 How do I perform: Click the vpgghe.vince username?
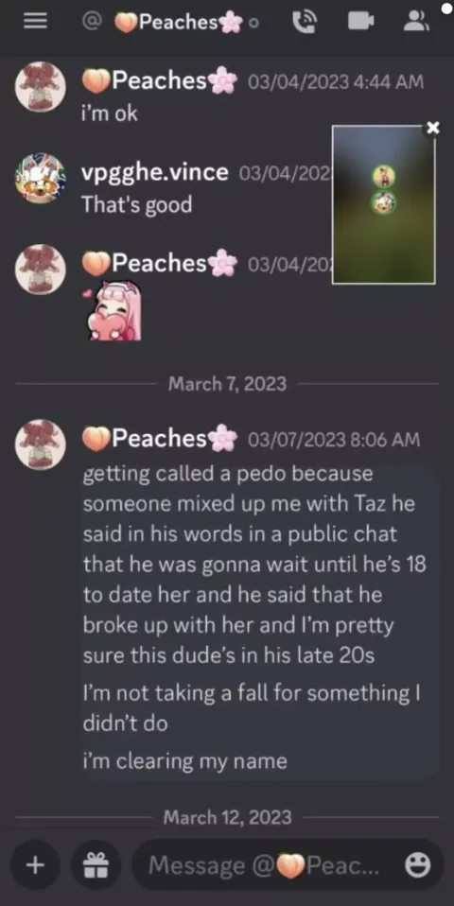coord(155,171)
